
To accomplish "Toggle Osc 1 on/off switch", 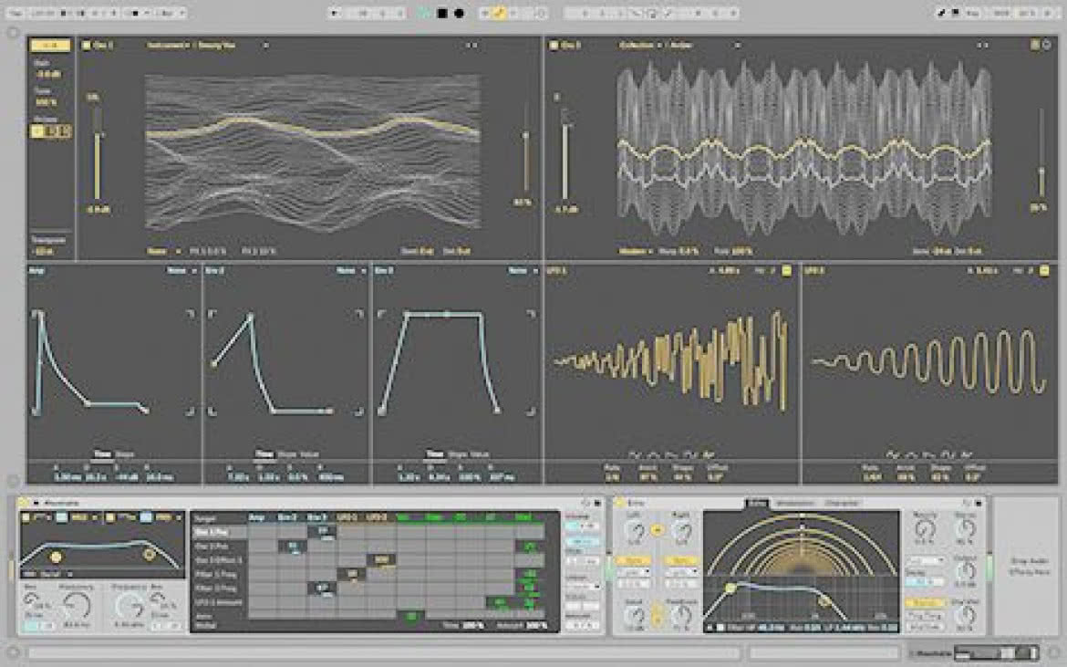I will click(87, 45).
